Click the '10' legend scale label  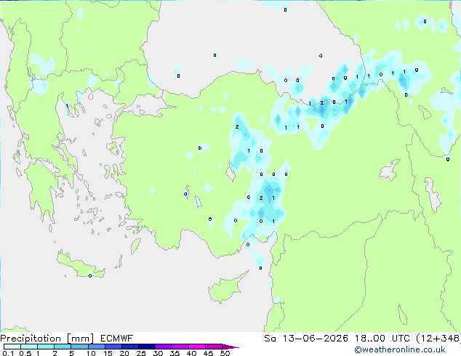[91, 353]
